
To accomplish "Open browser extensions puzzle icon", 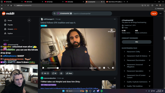I will tap(152, 5).
